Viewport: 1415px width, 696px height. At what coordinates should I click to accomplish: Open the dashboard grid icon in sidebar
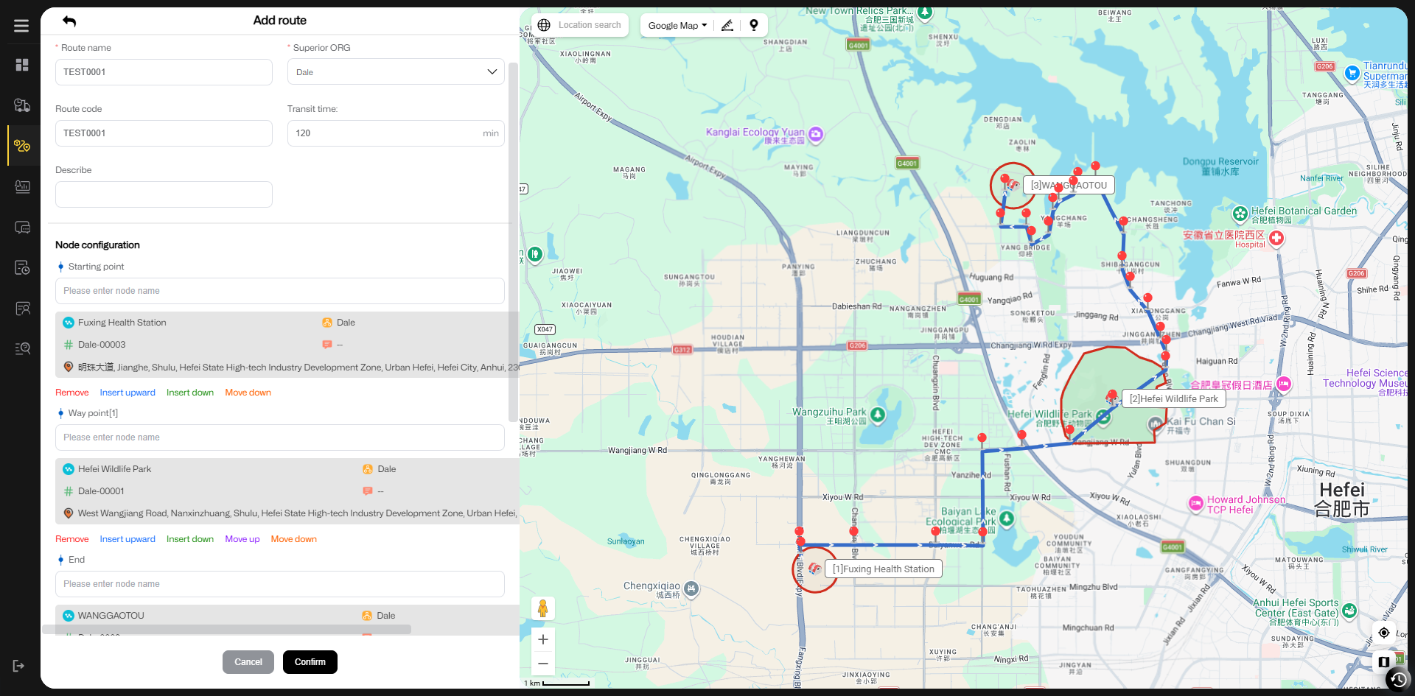click(22, 65)
